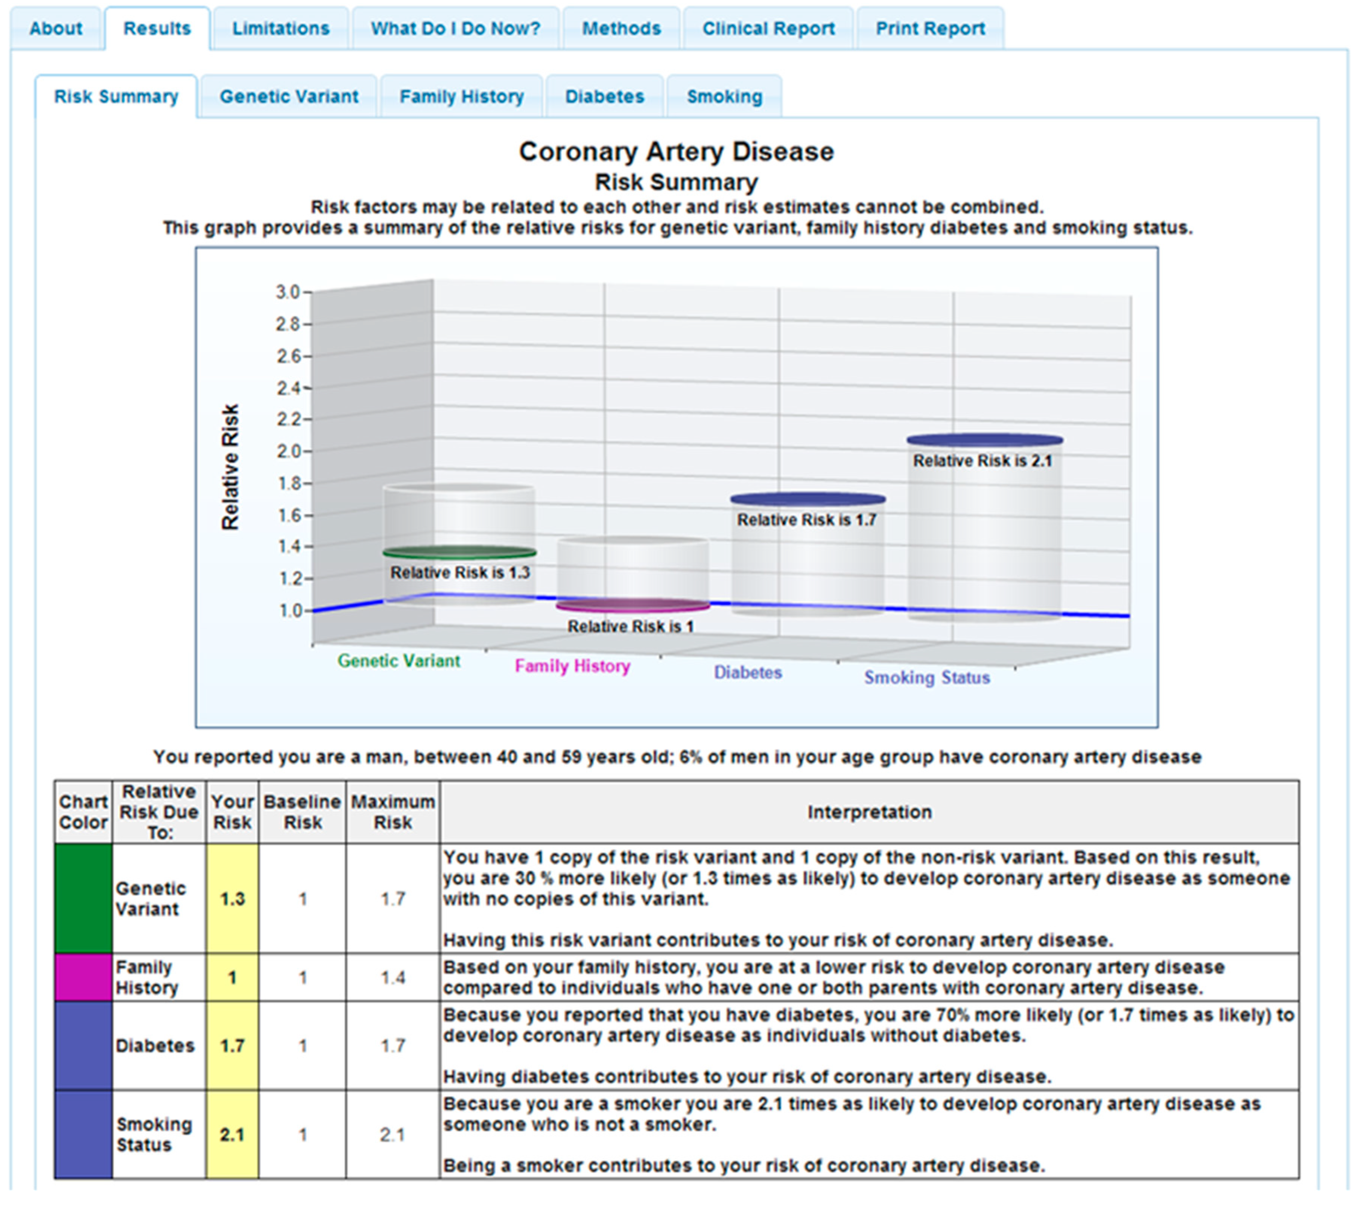The height and width of the screenshot is (1205, 1361).
Task: Click the Risk Summary sub-tab
Action: [117, 97]
